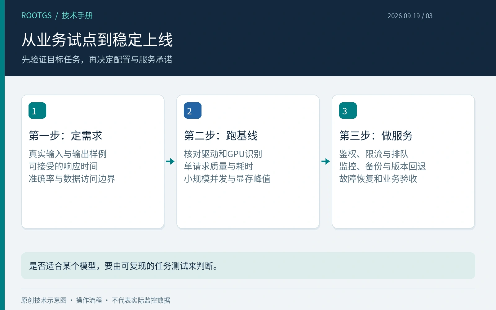Click heading 第一步：定需求
496x310 pixels.
point(65,135)
